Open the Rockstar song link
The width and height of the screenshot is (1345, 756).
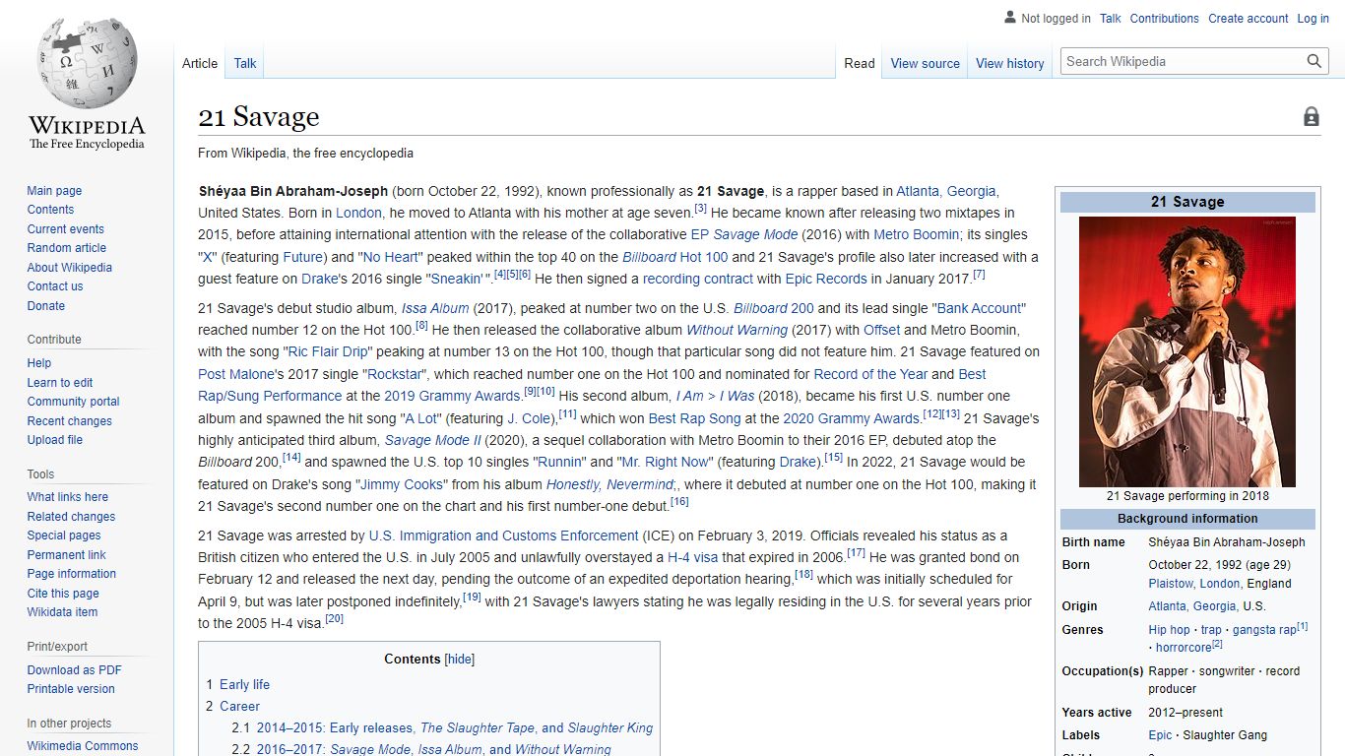[395, 374]
